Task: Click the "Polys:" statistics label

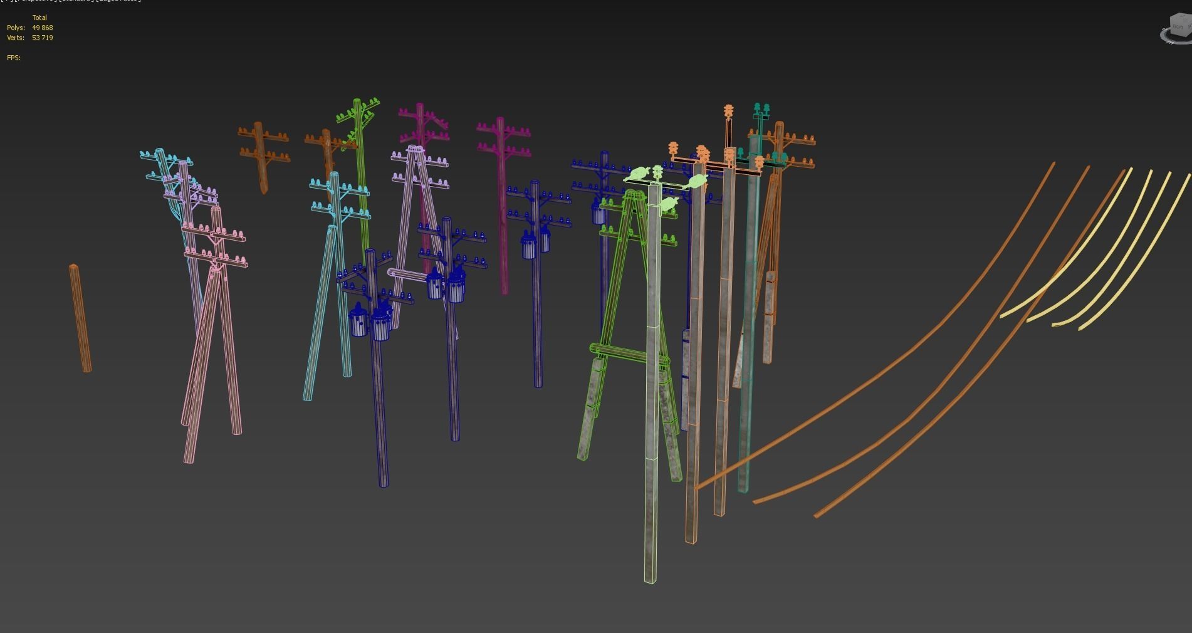Action: tap(16, 28)
